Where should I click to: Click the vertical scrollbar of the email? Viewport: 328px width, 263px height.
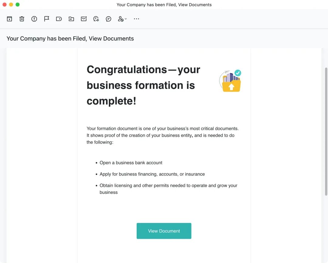[x=326, y=130]
